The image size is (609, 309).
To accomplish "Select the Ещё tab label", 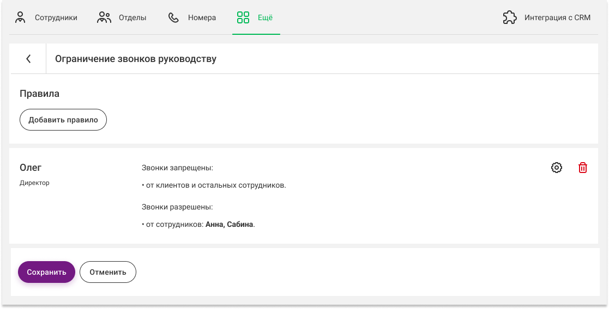I will click(266, 17).
